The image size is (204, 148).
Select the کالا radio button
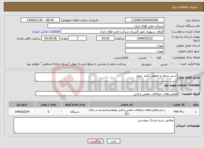click(165, 57)
